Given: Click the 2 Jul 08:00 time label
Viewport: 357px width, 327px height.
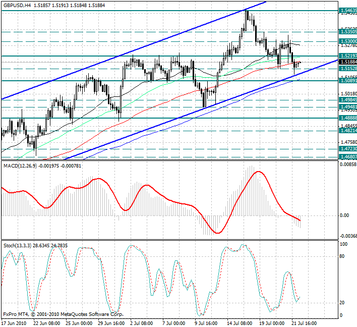Looking at the screenshot, I should coord(141,323).
